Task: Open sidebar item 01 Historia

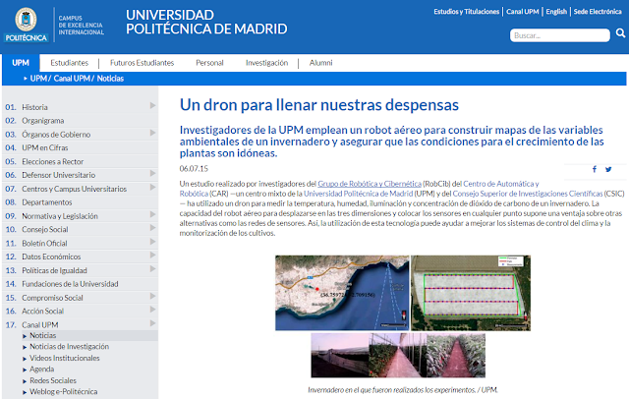Action: coord(34,107)
